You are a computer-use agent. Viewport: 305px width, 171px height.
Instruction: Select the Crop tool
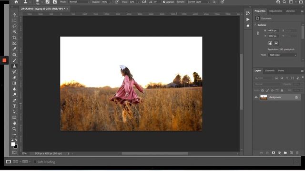coord(14,38)
